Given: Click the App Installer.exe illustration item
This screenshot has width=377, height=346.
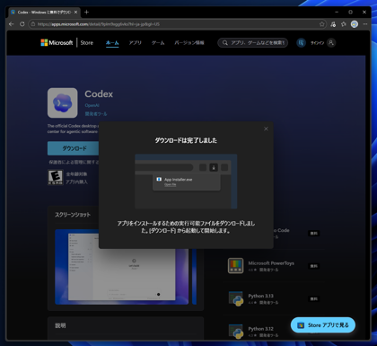Looking at the screenshot, I should (187, 182).
